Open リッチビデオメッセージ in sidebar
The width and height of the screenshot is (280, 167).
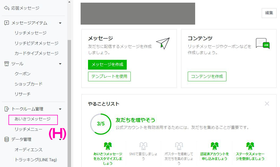36,43
